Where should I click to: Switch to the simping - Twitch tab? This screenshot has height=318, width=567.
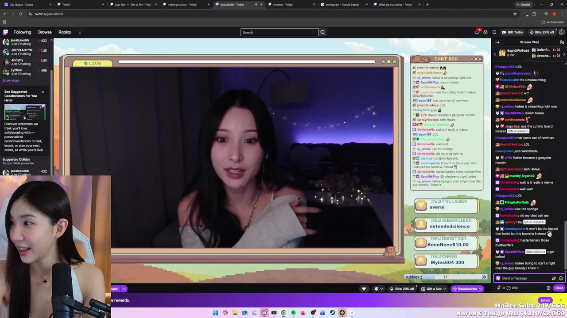point(291,4)
